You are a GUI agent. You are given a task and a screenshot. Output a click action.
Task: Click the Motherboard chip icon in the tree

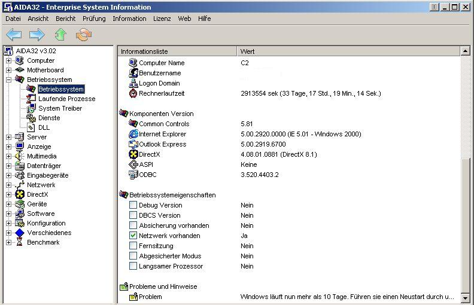pos(19,70)
